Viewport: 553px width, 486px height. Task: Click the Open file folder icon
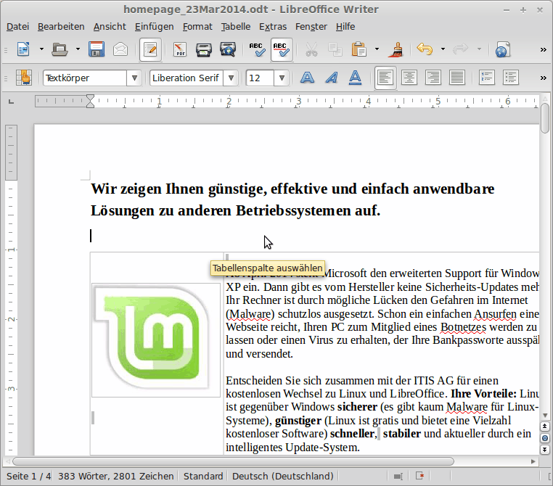click(x=60, y=49)
